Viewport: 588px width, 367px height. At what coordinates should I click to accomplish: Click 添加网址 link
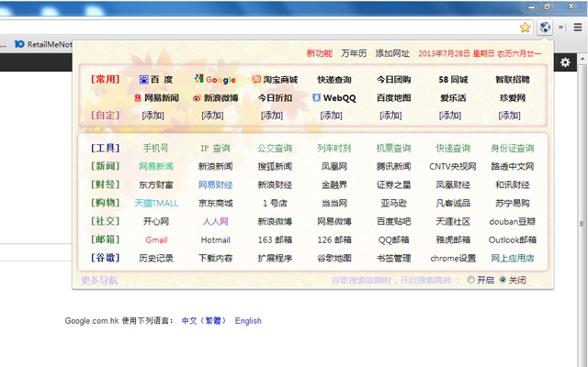point(392,53)
